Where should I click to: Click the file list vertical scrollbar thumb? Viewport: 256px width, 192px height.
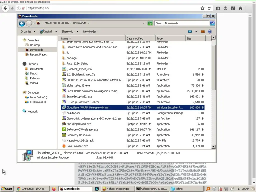coord(213,67)
